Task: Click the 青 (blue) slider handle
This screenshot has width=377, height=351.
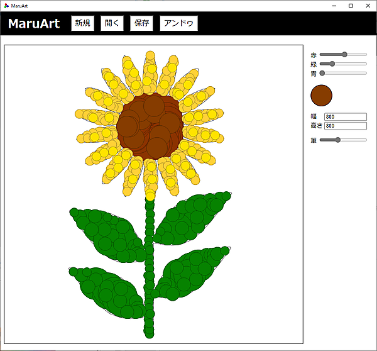Action: coord(322,73)
